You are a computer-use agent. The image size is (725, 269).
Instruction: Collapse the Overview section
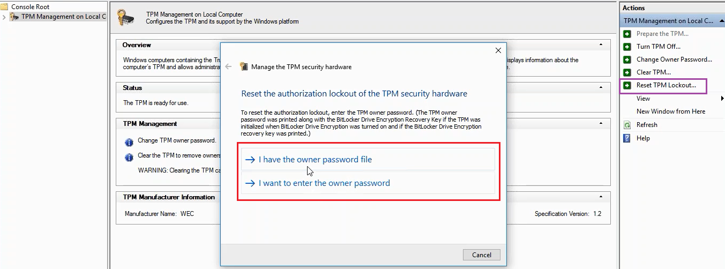[601, 45]
